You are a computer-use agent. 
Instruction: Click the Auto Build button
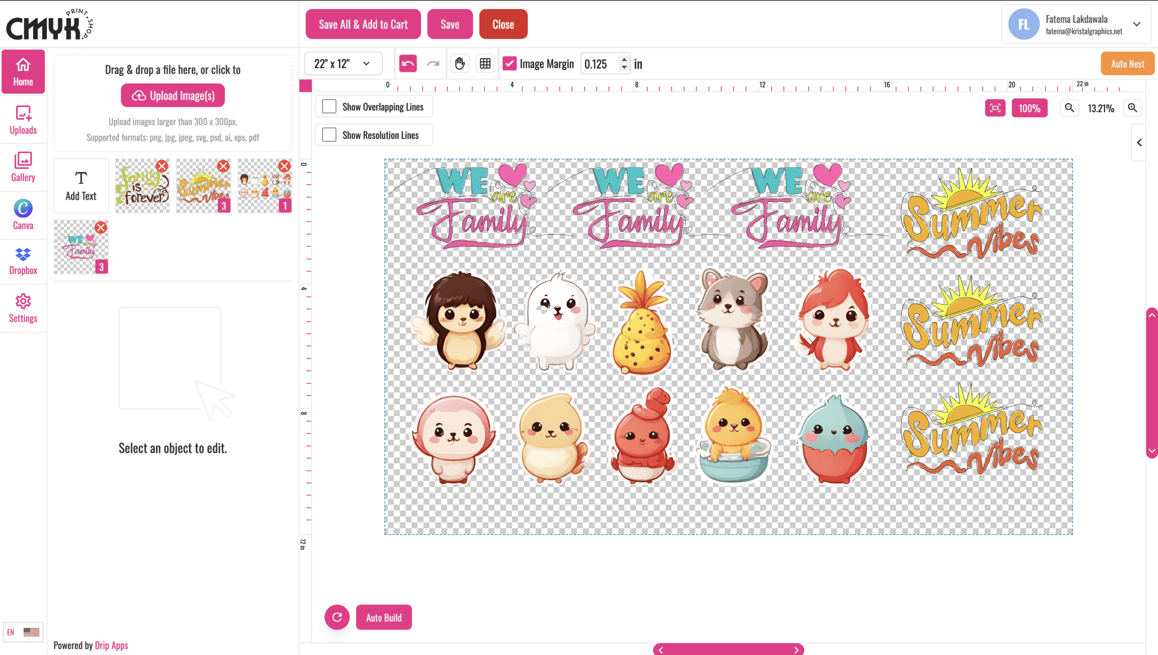tap(384, 617)
